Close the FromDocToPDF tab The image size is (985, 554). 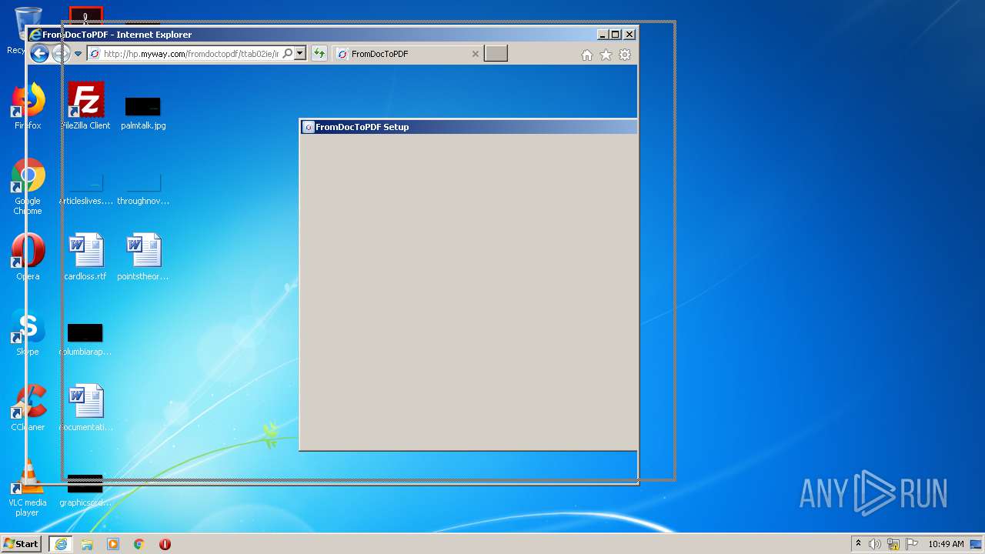[475, 54]
